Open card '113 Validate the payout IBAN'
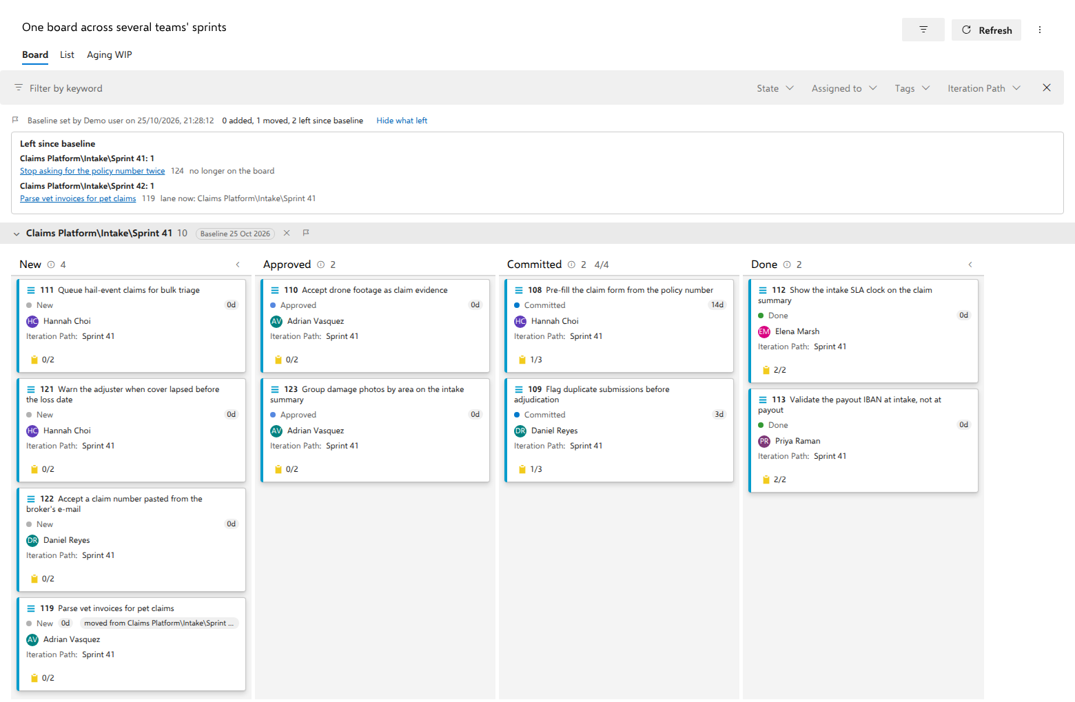The width and height of the screenshot is (1075, 702). tap(863, 440)
